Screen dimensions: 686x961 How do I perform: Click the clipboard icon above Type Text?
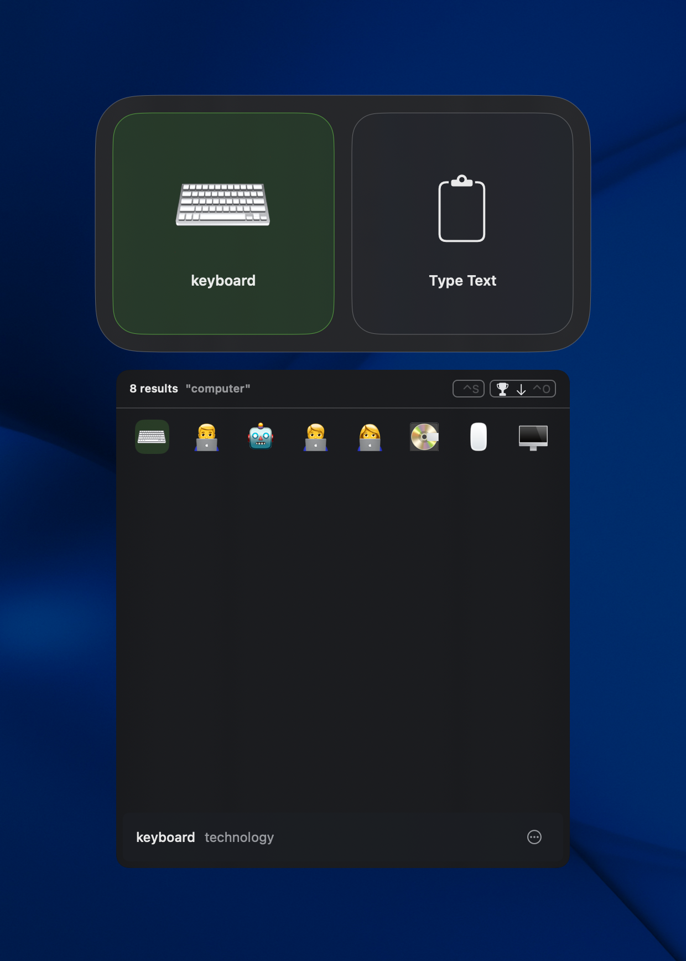tap(462, 209)
